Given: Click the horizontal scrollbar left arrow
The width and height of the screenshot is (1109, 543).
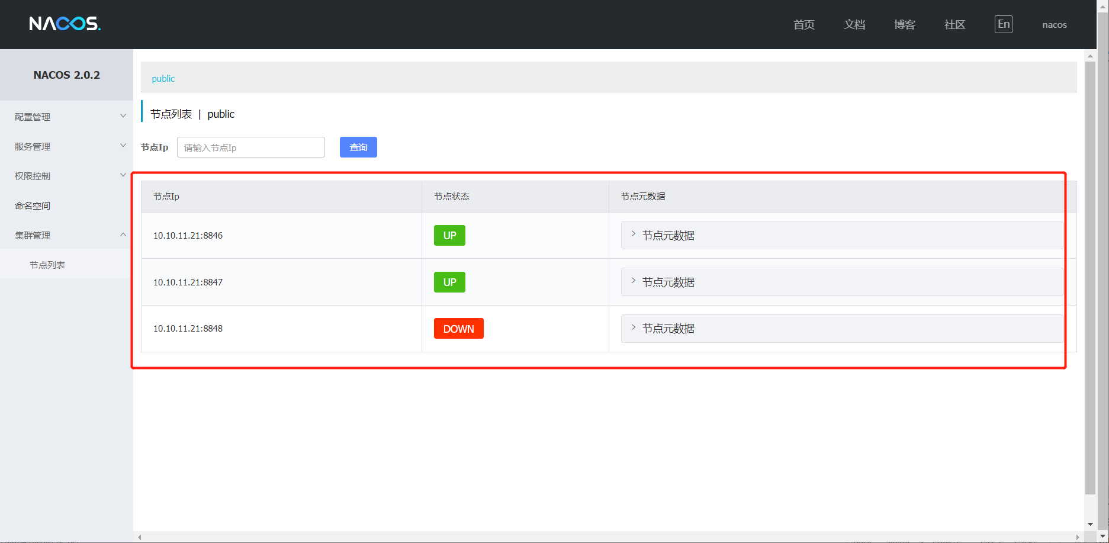Looking at the screenshot, I should click(x=140, y=537).
